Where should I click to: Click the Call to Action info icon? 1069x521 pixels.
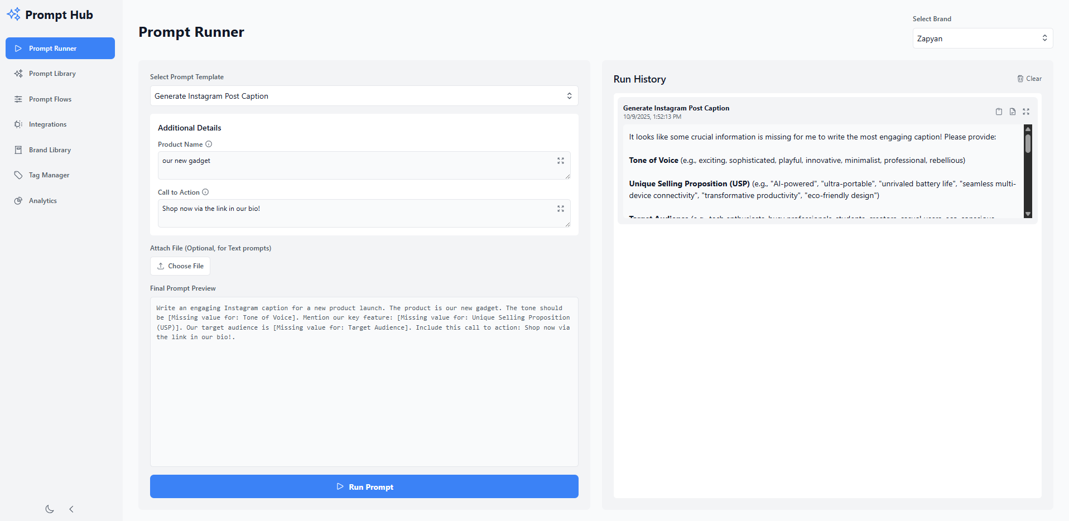205,192
